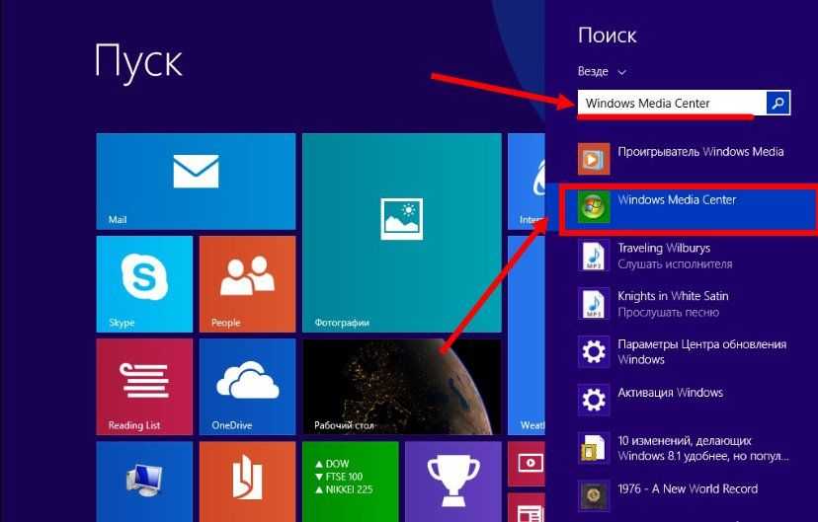Click the search text input field

point(672,103)
